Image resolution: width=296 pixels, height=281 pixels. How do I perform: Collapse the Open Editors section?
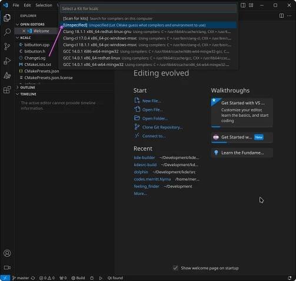click(x=17, y=24)
